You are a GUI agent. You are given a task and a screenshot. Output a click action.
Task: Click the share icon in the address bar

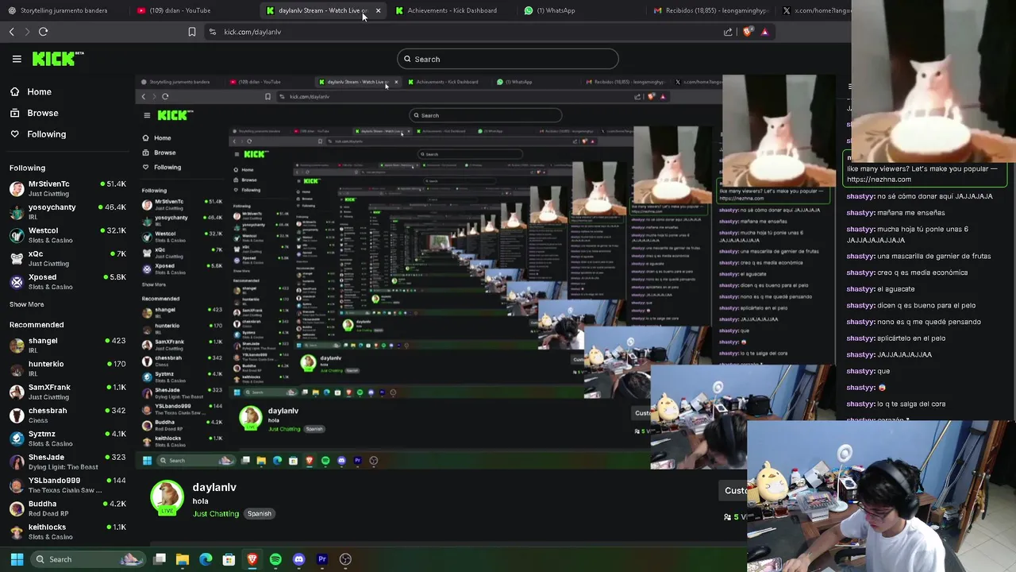coord(728,32)
